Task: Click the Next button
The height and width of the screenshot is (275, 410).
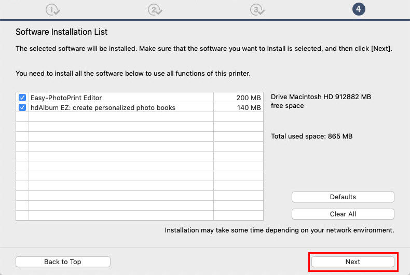Action: (x=353, y=262)
